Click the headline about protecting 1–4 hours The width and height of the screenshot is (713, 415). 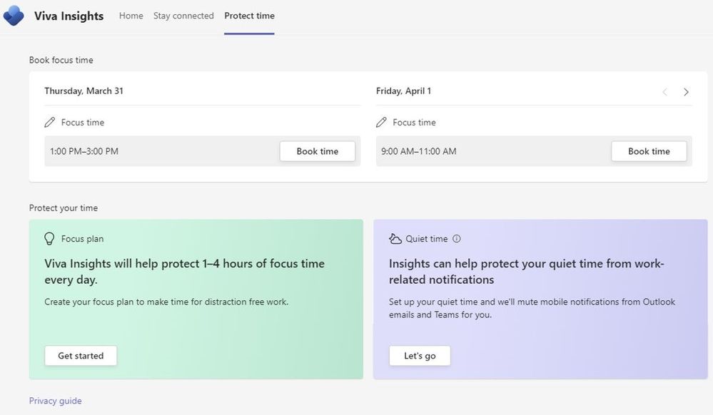pos(185,272)
